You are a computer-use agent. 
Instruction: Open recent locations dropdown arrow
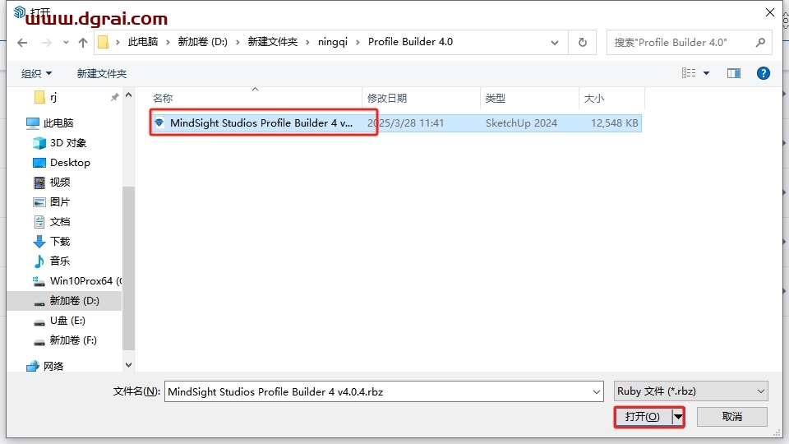pyautogui.click(x=66, y=43)
